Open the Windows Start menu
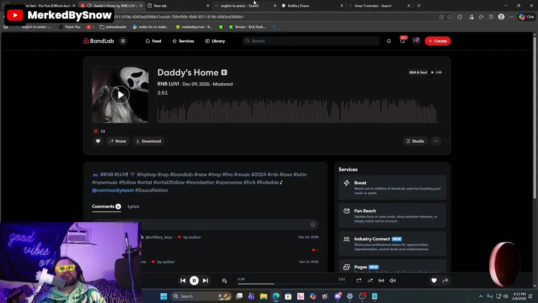Image resolution: width=538 pixels, height=303 pixels. pyautogui.click(x=164, y=296)
